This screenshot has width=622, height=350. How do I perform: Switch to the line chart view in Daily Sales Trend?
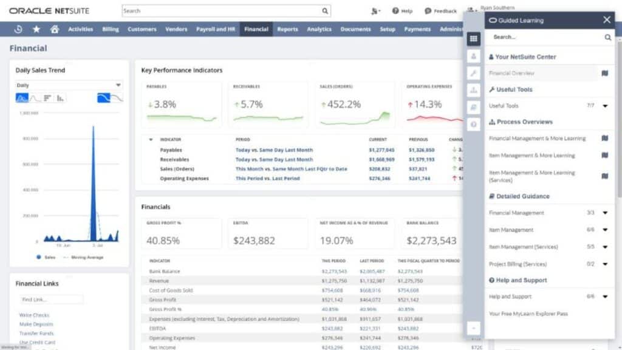(x=33, y=97)
